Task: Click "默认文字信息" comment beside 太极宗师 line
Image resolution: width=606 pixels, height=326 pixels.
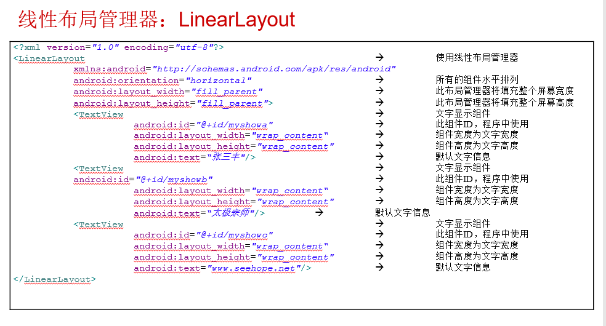Action: click(403, 213)
